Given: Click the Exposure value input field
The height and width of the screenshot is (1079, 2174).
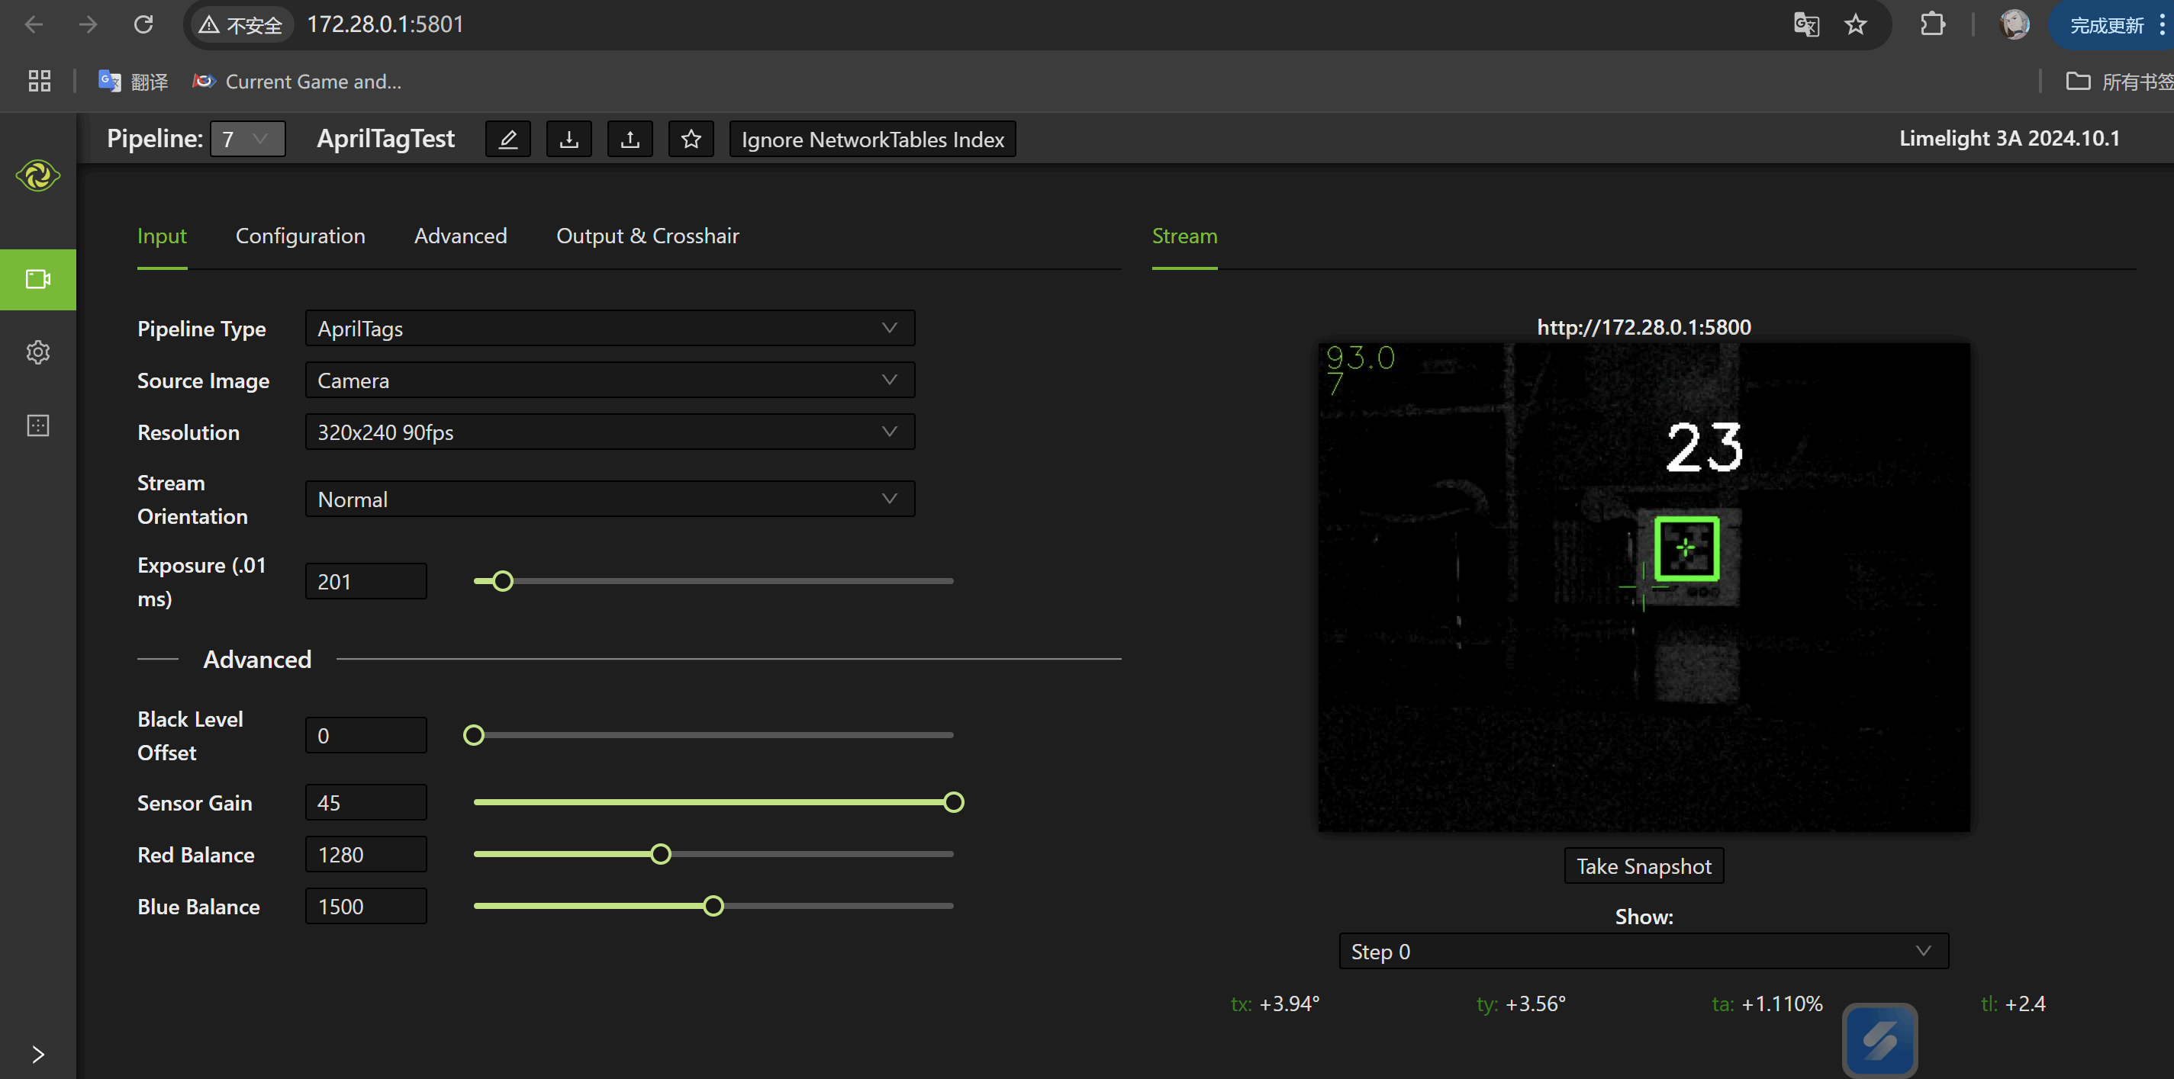Looking at the screenshot, I should tap(366, 581).
